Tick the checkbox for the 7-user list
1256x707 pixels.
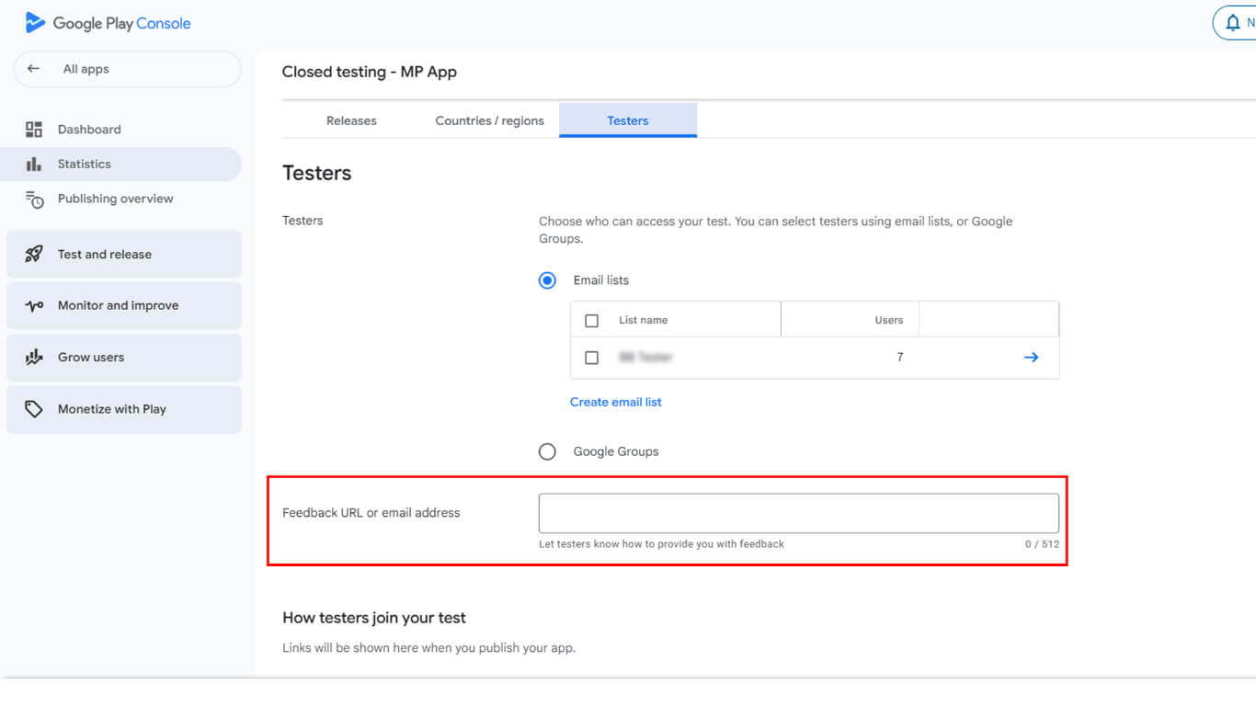(592, 358)
